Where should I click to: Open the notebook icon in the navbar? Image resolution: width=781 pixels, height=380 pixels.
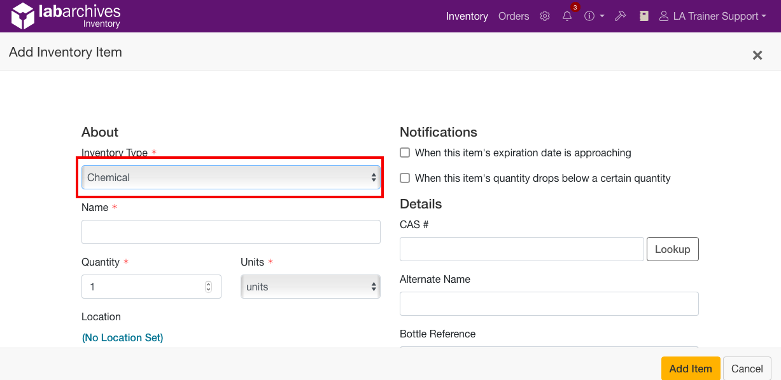click(x=644, y=16)
